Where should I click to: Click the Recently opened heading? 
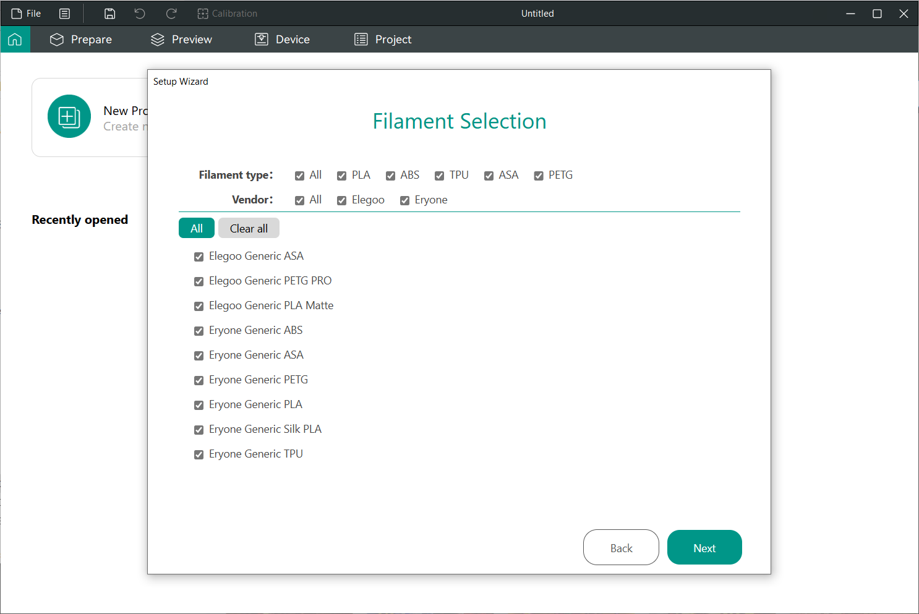pyautogui.click(x=80, y=220)
